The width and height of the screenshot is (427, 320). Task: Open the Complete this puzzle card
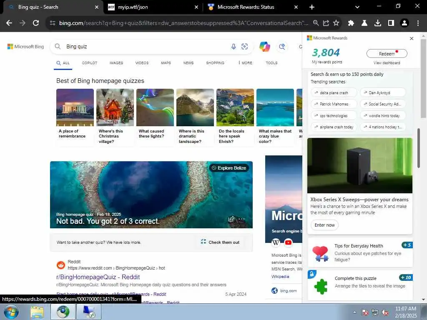(360, 285)
